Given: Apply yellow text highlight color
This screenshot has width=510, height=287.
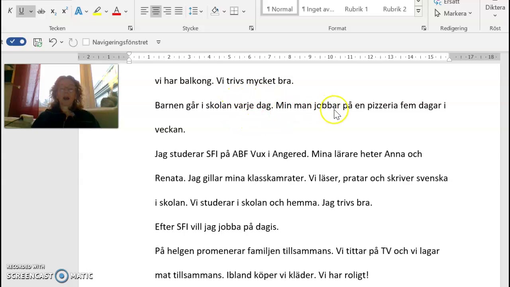Looking at the screenshot, I should (x=97, y=11).
